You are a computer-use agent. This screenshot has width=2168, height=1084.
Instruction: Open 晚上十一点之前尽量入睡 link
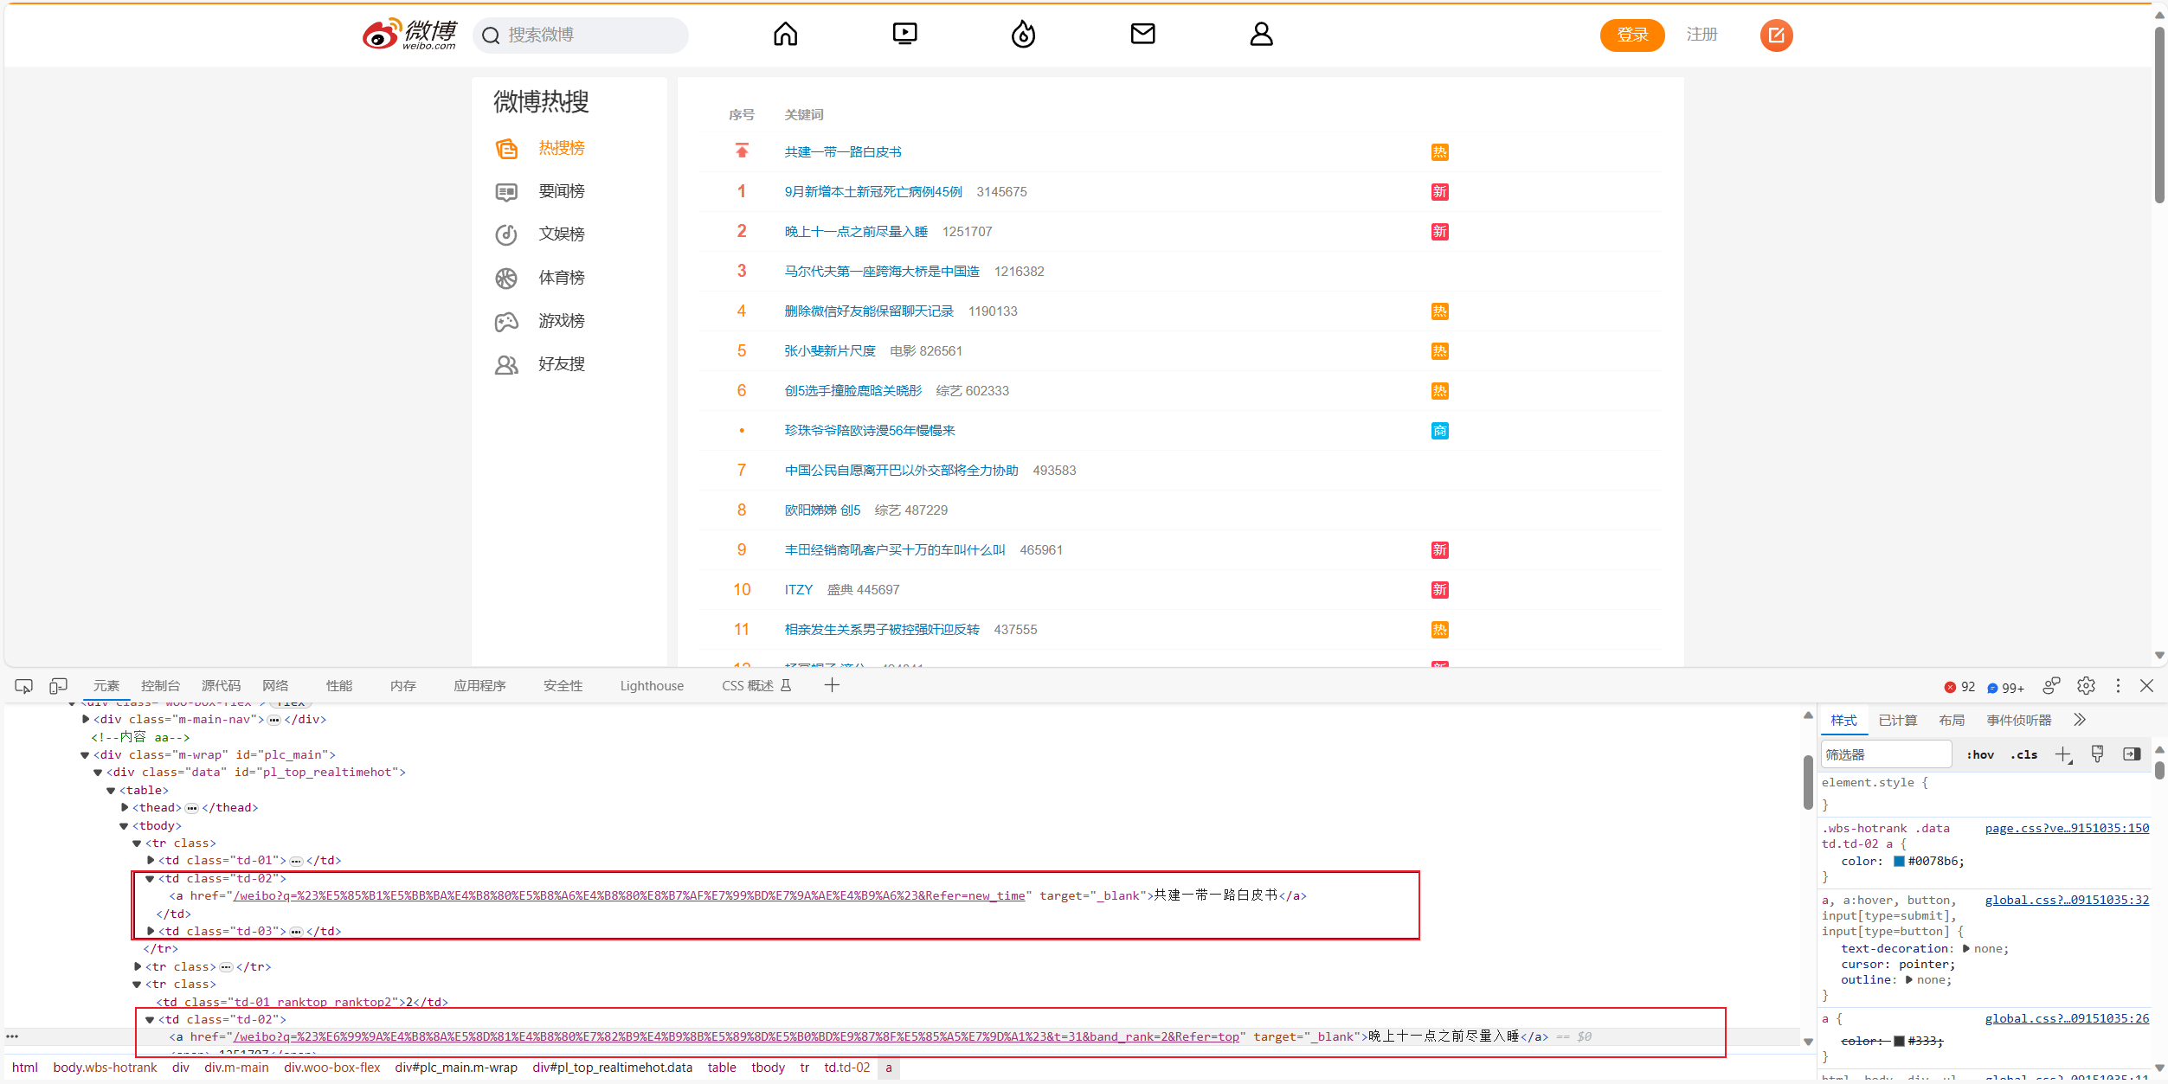[856, 232]
